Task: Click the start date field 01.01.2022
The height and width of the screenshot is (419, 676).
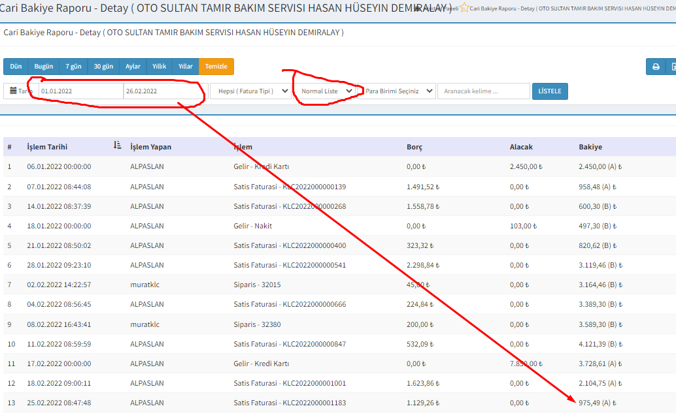Action: pyautogui.click(x=80, y=91)
